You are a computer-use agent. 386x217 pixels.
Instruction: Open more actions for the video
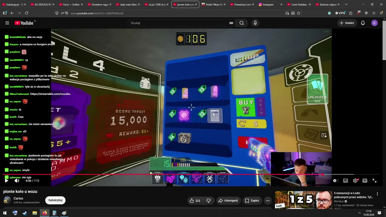point(267,201)
